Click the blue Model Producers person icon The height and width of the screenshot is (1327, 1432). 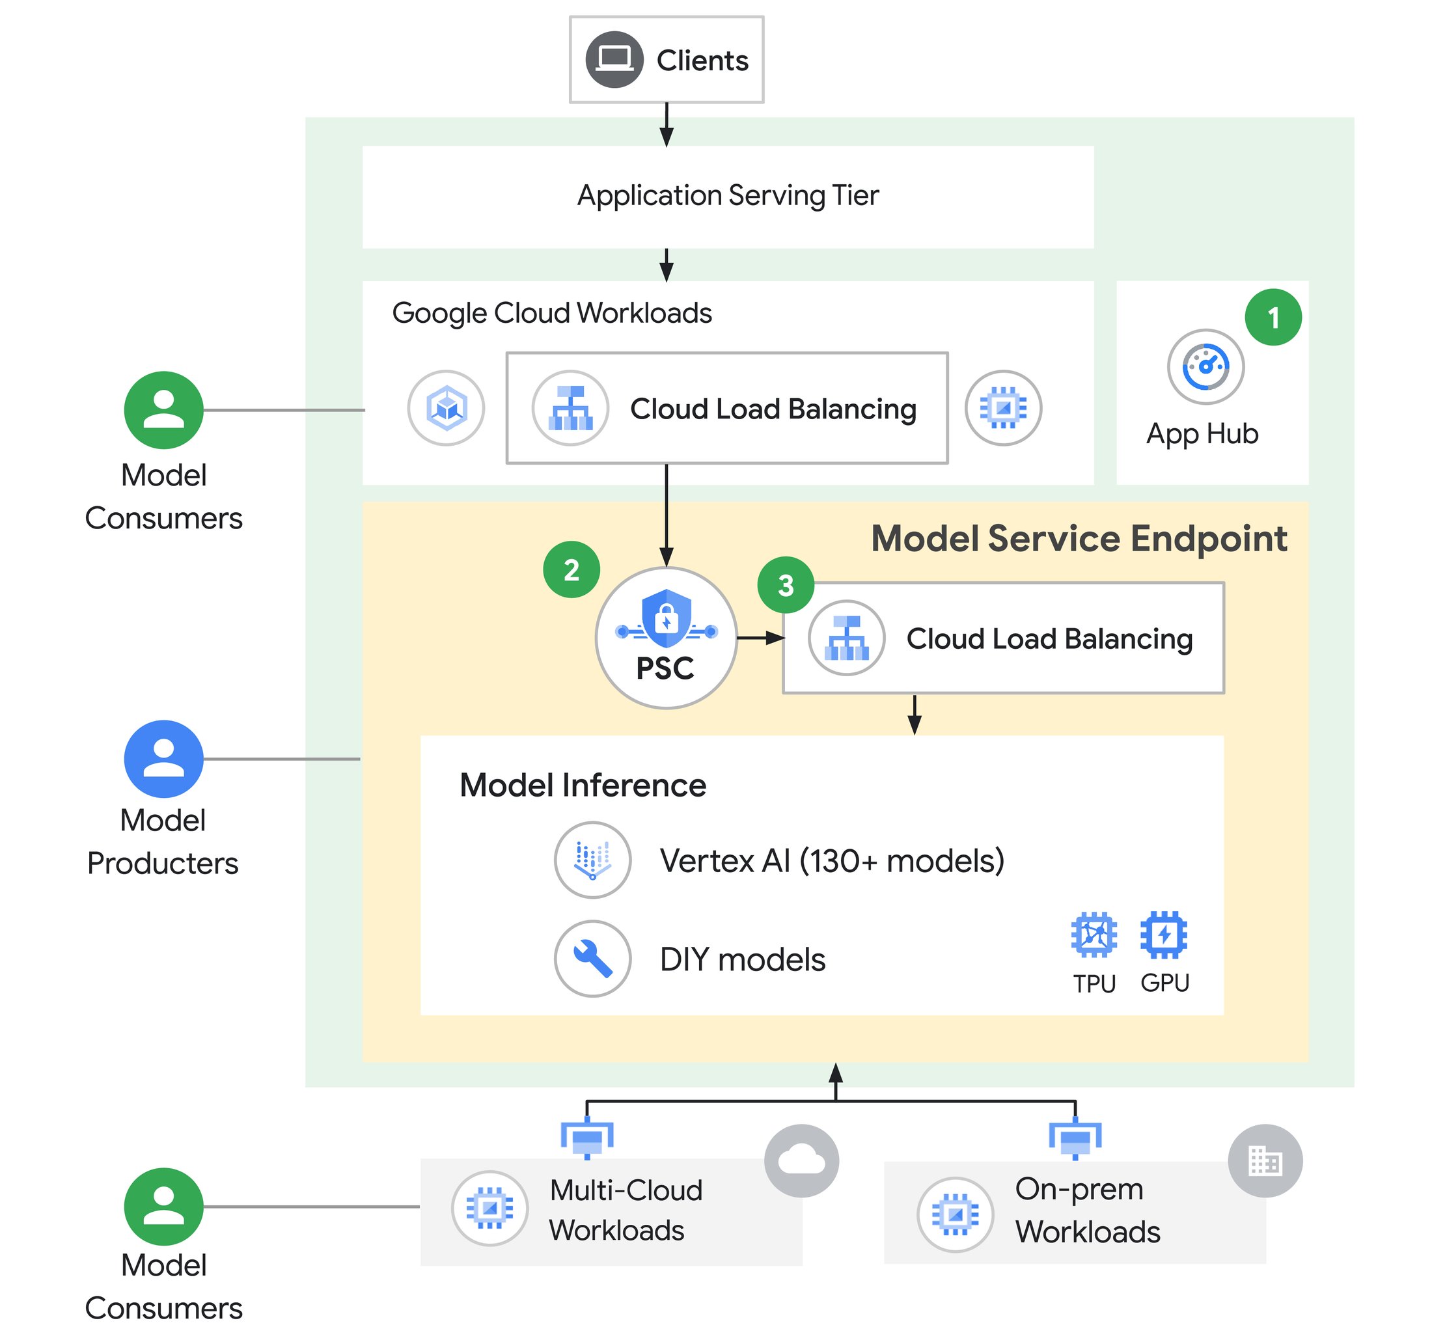coord(164,758)
